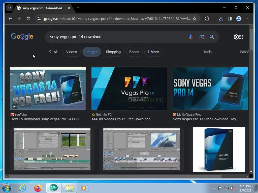This screenshot has width=258, height=193.
Task: Open a new browser tab
Action: 78,8
